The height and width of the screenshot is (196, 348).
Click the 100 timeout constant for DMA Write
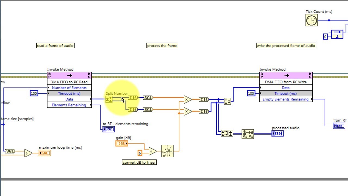[251, 93]
